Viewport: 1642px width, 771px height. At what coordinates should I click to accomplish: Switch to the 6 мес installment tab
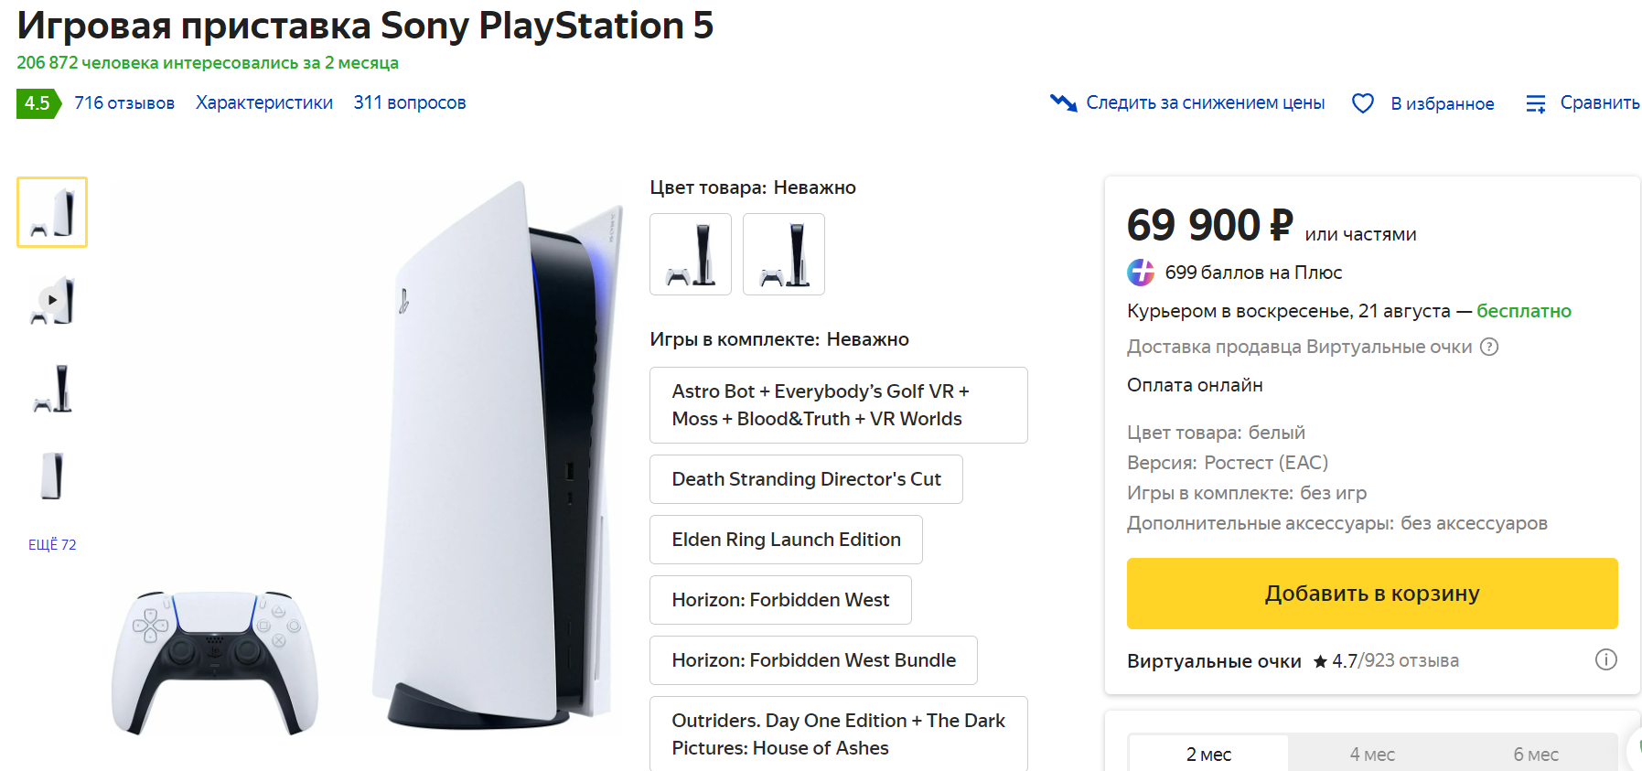point(1535,755)
